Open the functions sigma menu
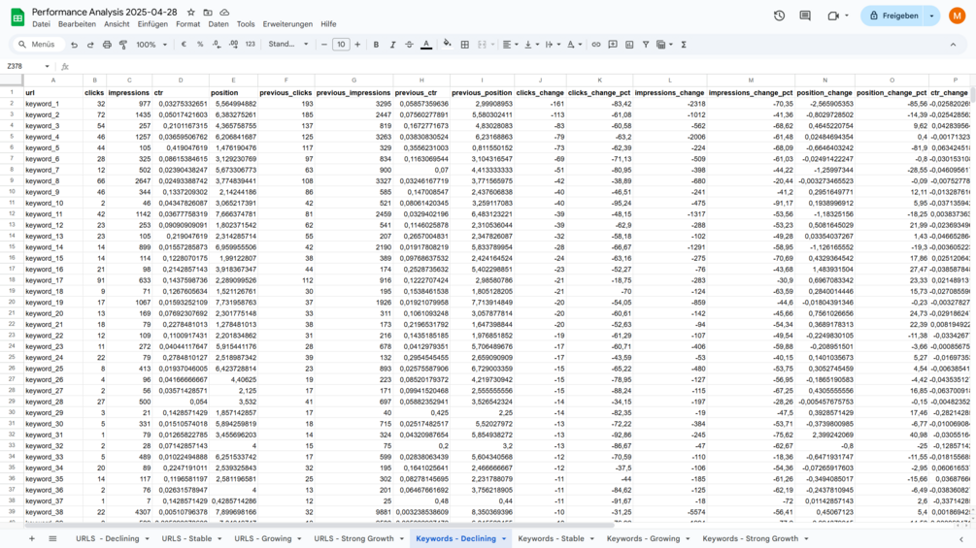 coord(684,45)
